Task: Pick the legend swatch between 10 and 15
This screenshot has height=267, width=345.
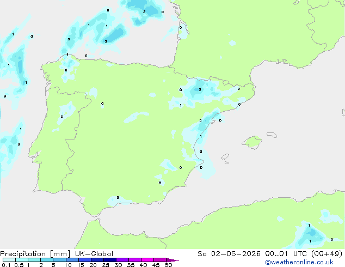Action: pos(72,260)
